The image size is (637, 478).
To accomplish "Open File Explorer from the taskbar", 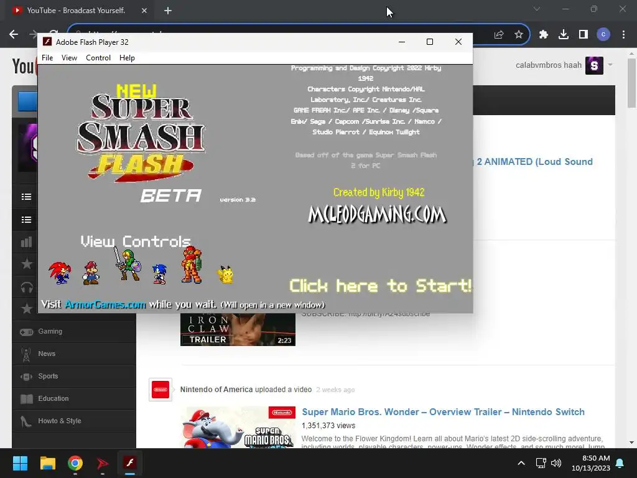I will coord(47,463).
